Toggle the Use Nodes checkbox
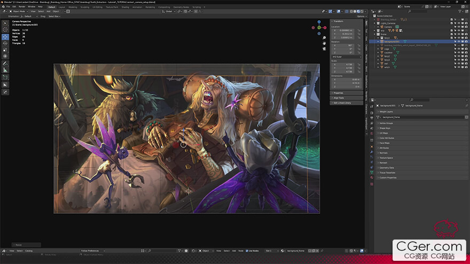 click(247, 251)
